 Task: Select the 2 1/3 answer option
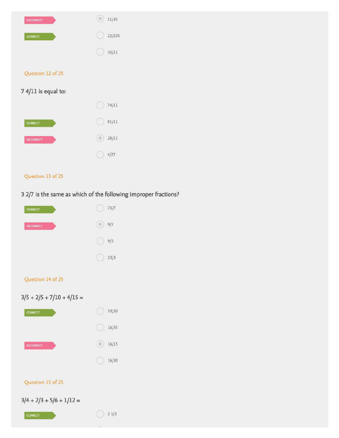100,414
